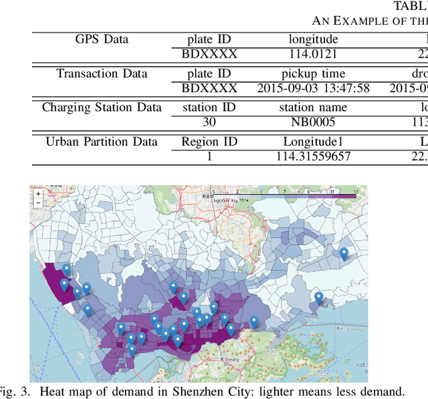
Task: Click the station name value 'NB0005'
Action: click(313, 122)
